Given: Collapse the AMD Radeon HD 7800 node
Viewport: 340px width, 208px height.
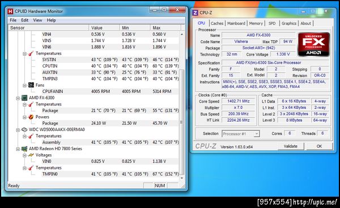Looking at the screenshot, I should (18, 149).
